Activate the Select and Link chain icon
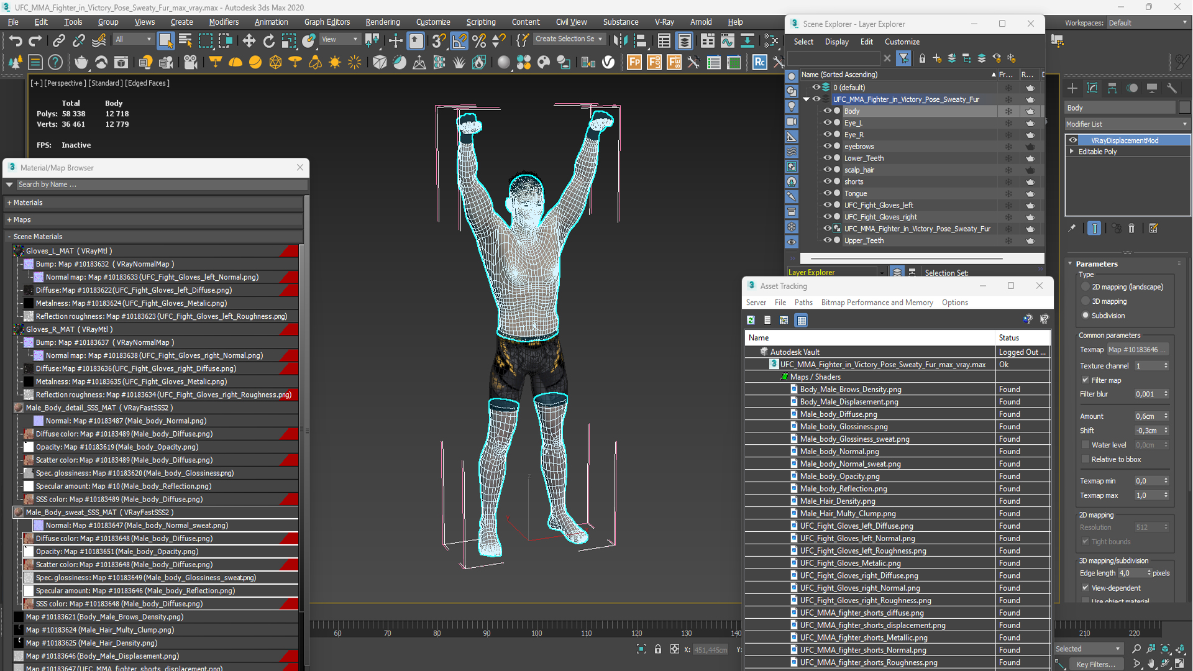 tap(58, 41)
